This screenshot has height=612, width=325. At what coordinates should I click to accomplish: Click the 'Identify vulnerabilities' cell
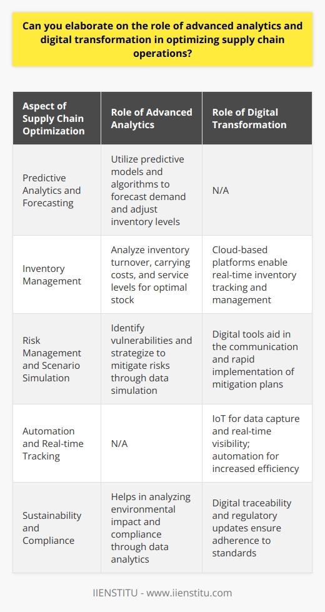(x=151, y=359)
